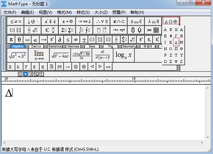Open the 样式(S) menu
Screen dimensions: 213x154
83,12
